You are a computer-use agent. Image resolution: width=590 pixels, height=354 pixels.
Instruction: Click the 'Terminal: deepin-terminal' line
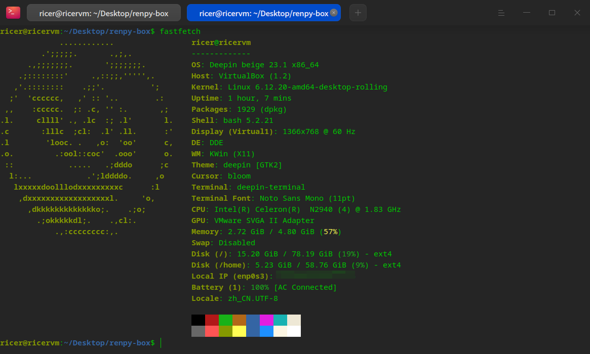point(248,187)
